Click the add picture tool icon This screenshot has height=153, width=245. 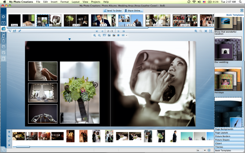(x=14, y=31)
